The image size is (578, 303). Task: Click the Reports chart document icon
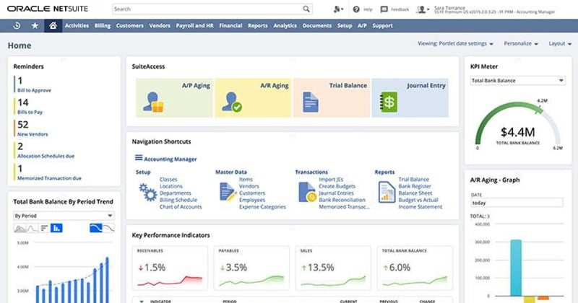387,192
